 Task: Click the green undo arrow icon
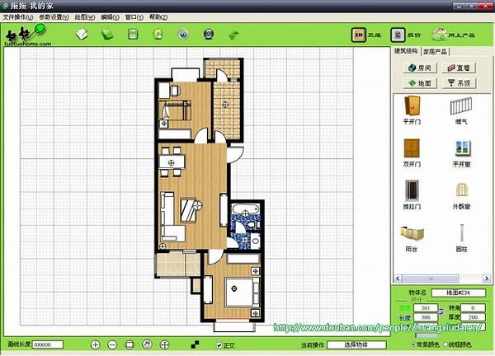[x=233, y=35]
